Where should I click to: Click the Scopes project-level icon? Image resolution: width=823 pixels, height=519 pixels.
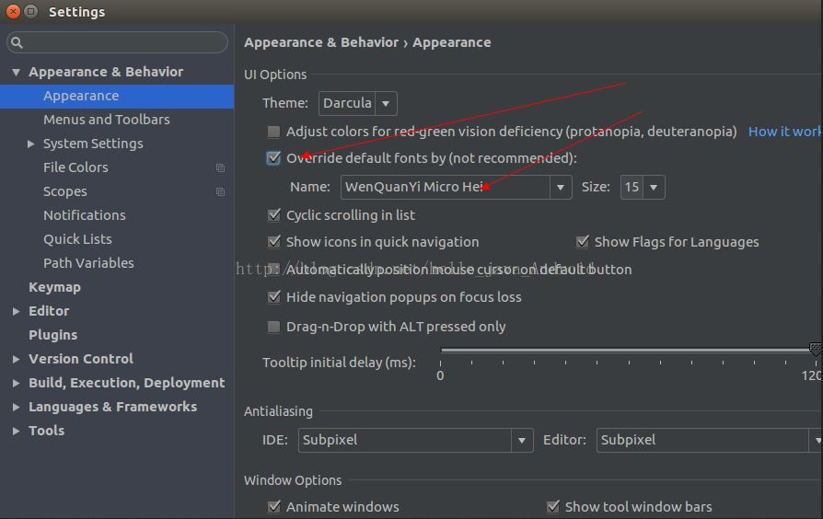220,192
